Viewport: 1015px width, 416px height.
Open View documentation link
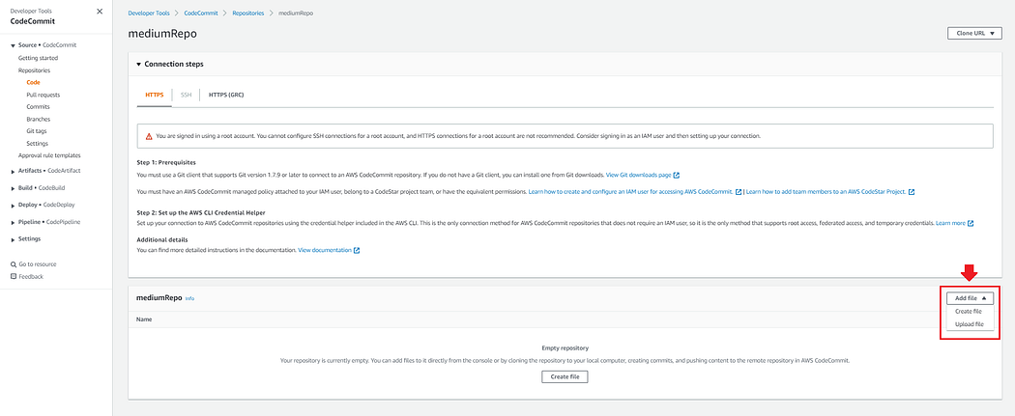pyautogui.click(x=324, y=250)
